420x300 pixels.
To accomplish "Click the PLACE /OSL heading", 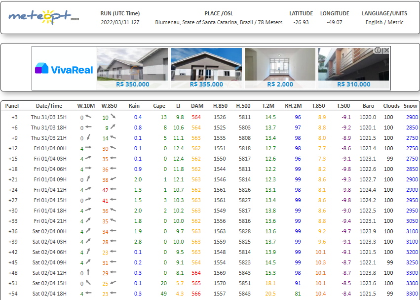I will pos(219,13).
